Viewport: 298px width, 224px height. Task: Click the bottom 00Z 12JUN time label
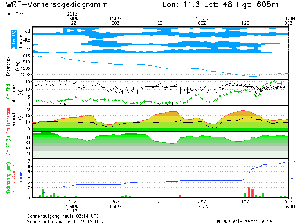pos(202,204)
